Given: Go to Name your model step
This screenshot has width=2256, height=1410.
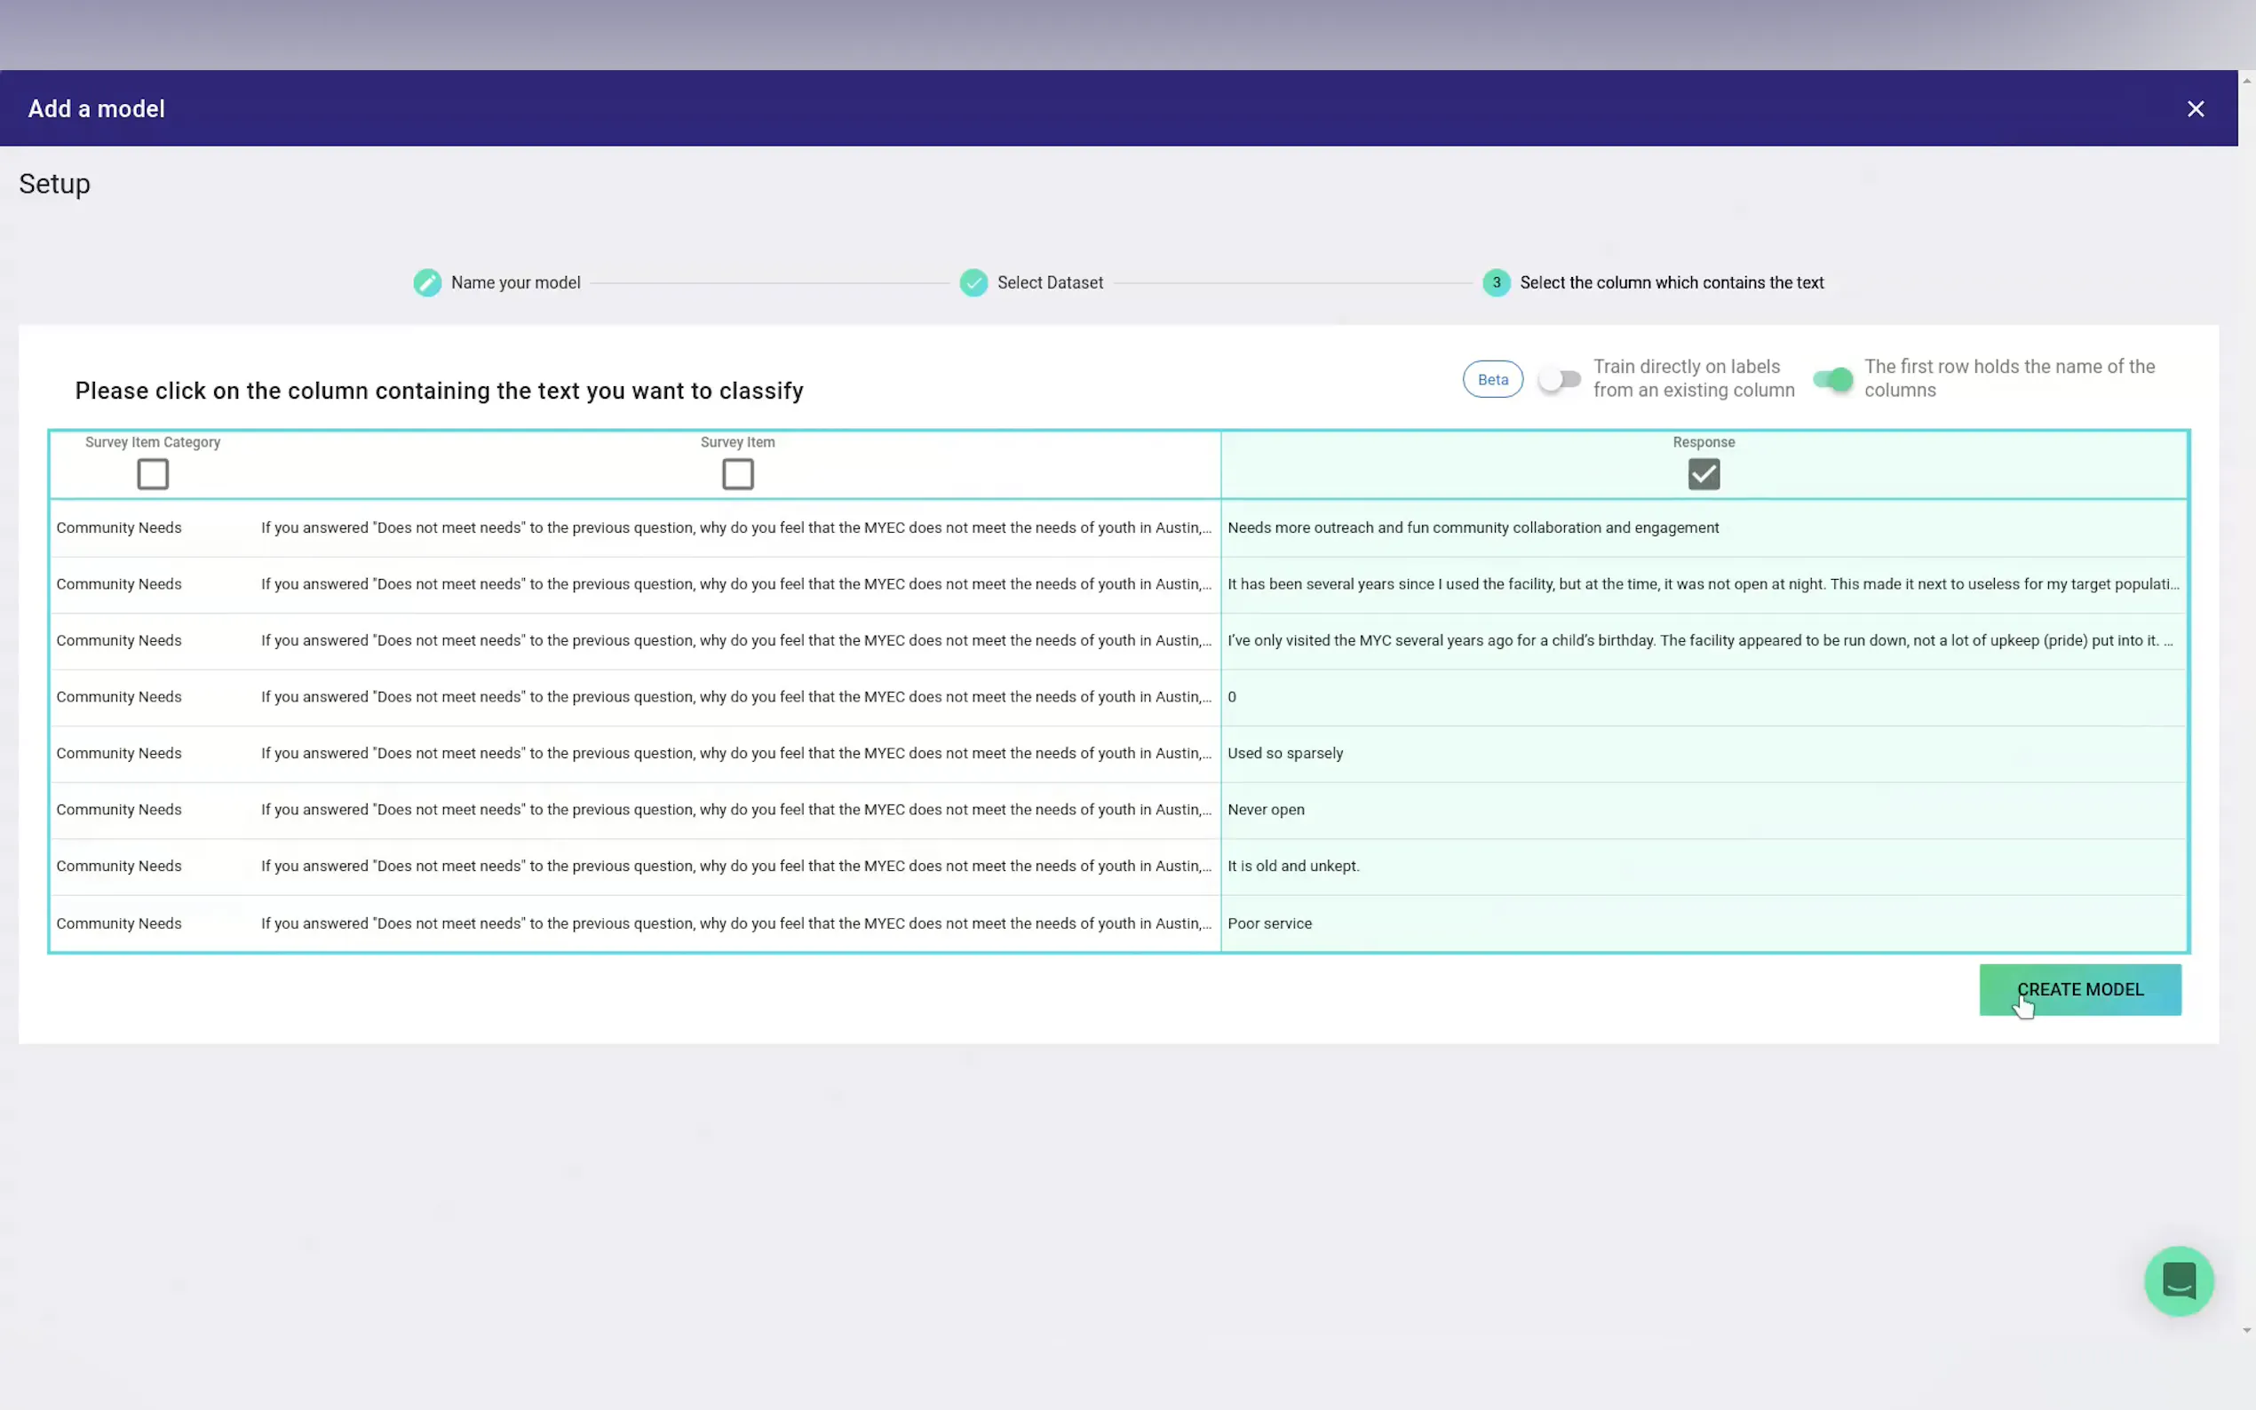Looking at the screenshot, I should (x=515, y=282).
